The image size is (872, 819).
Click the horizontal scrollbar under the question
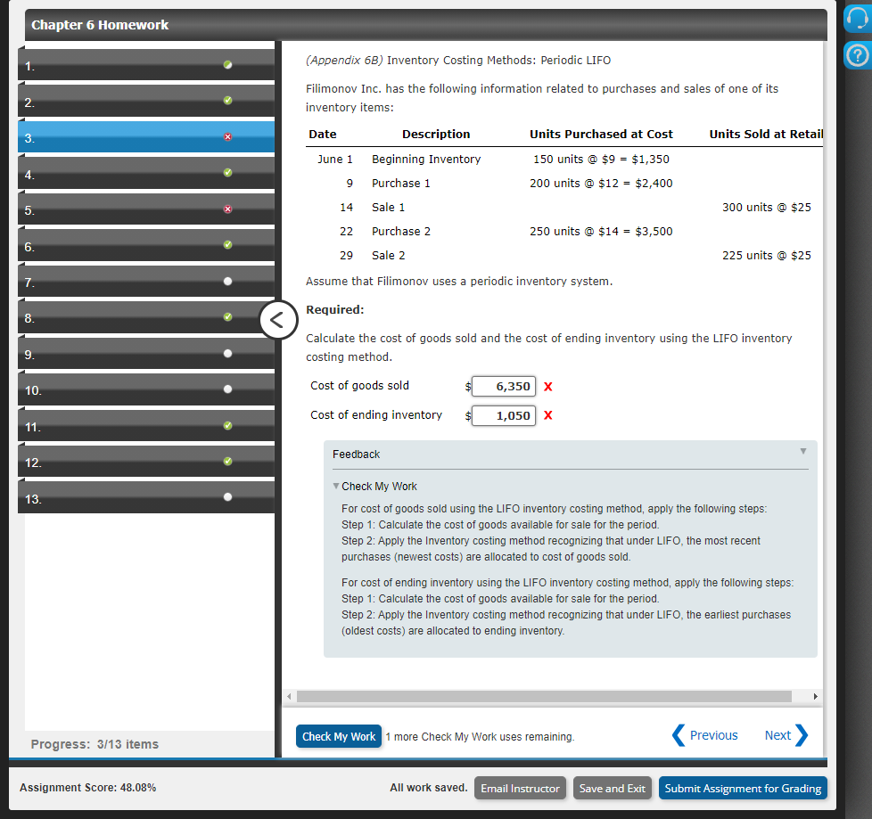click(x=544, y=696)
